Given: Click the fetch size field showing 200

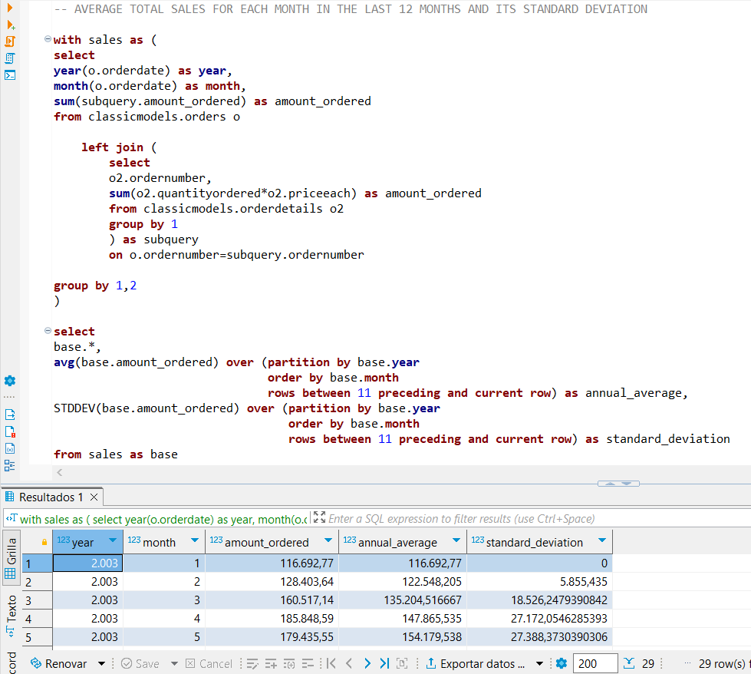Looking at the screenshot, I should point(595,663).
